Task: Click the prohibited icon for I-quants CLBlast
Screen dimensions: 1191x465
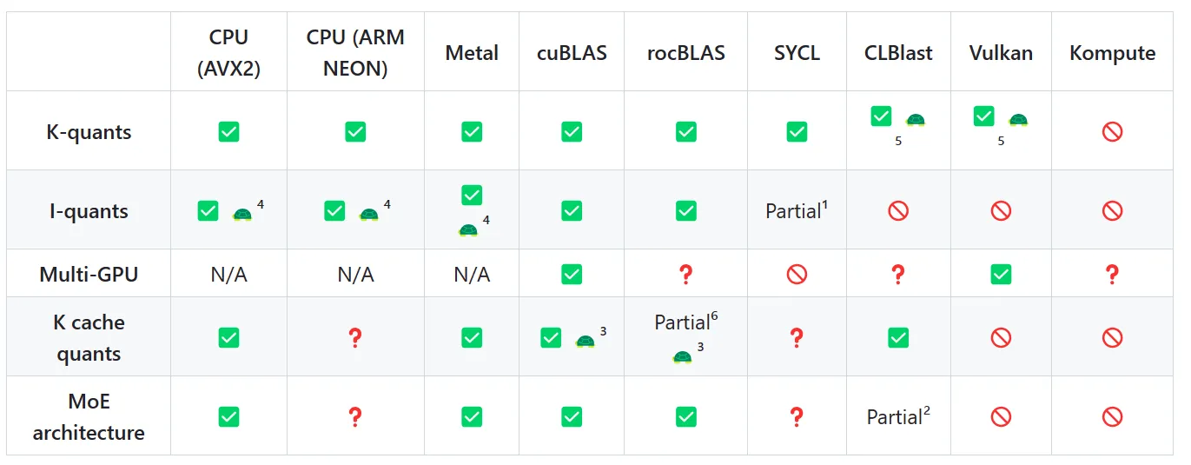Action: click(x=898, y=210)
